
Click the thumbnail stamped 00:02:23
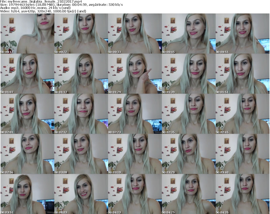[x=135, y=114]
